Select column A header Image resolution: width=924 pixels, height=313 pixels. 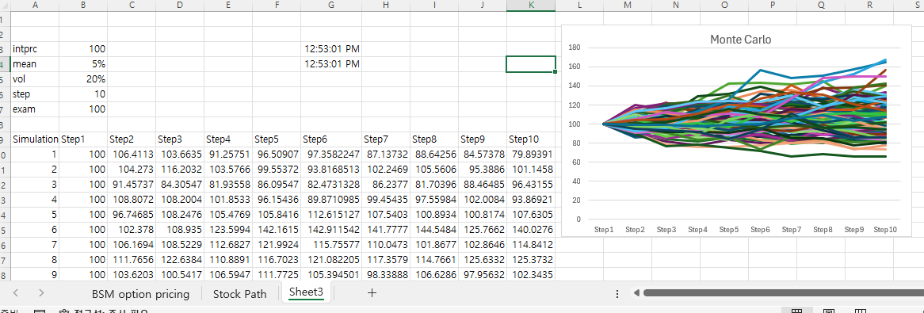[35, 6]
